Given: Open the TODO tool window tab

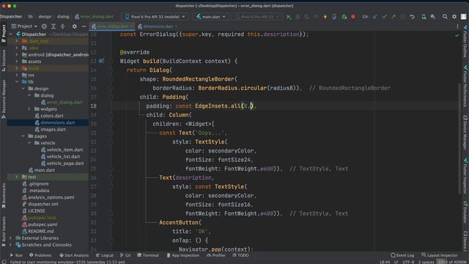Looking at the screenshot, I should pos(240,255).
